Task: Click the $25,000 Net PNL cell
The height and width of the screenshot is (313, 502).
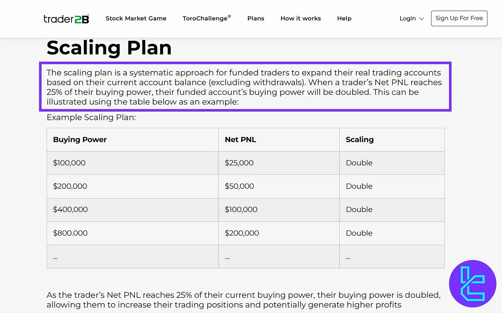Action: (239, 163)
